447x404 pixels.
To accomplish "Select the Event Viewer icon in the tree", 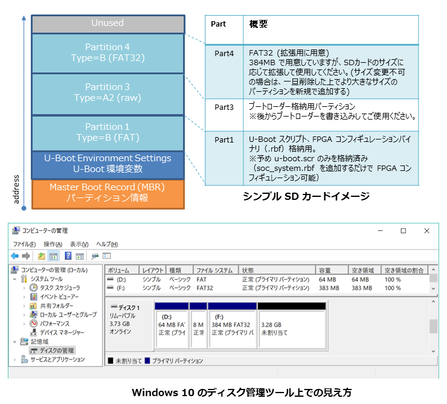I will coord(34,297).
